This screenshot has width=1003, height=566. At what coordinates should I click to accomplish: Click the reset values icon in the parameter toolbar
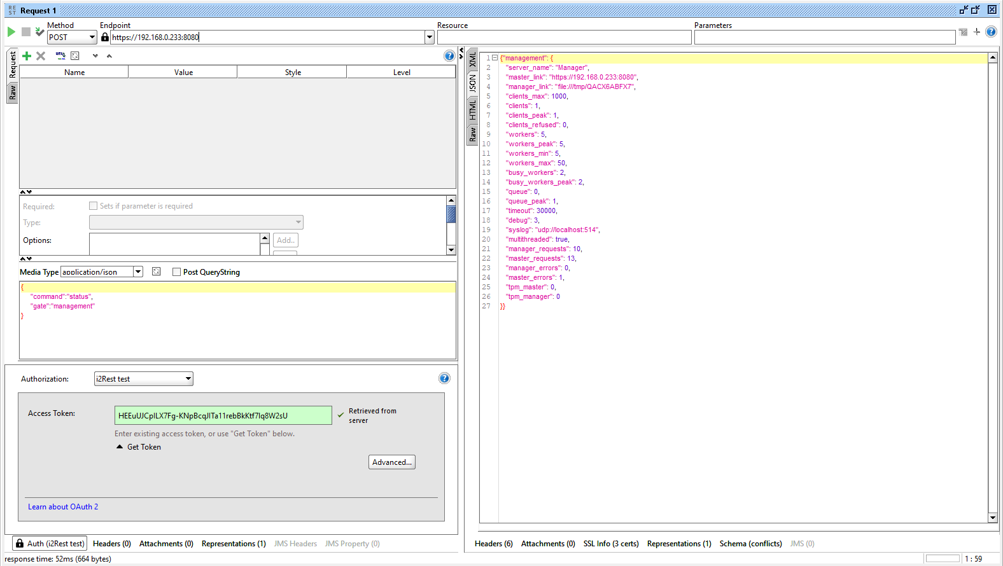point(75,56)
